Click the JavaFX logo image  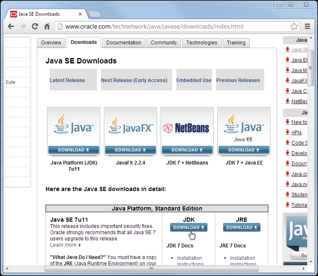pos(130,126)
